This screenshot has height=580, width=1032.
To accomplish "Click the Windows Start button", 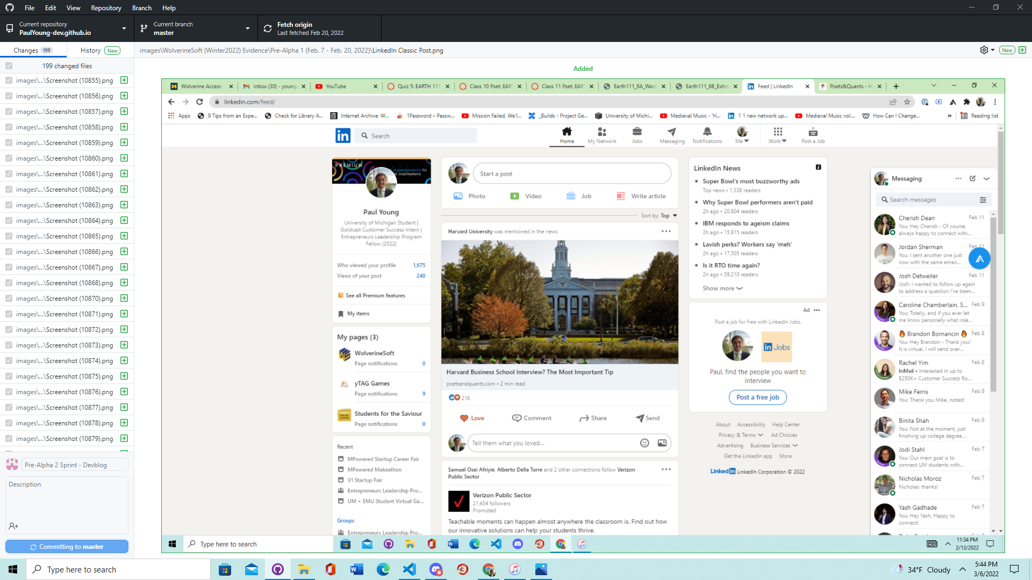I will [13, 569].
